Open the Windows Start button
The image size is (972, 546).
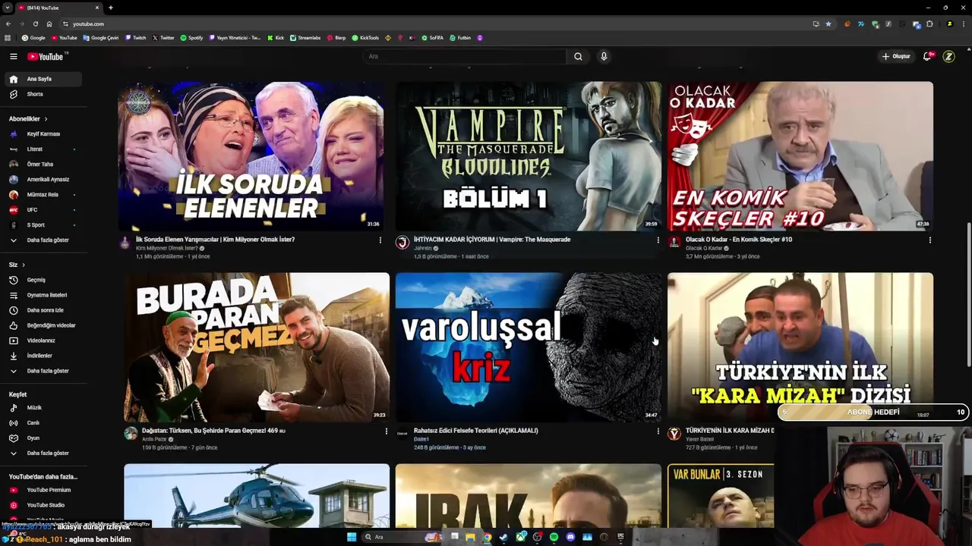(x=352, y=537)
